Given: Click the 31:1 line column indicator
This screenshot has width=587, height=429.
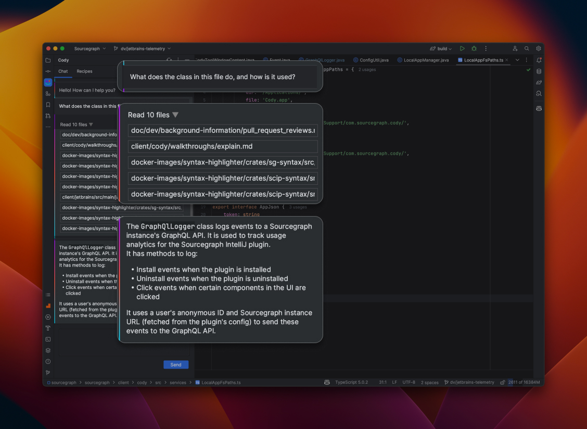Looking at the screenshot, I should tap(382, 383).
